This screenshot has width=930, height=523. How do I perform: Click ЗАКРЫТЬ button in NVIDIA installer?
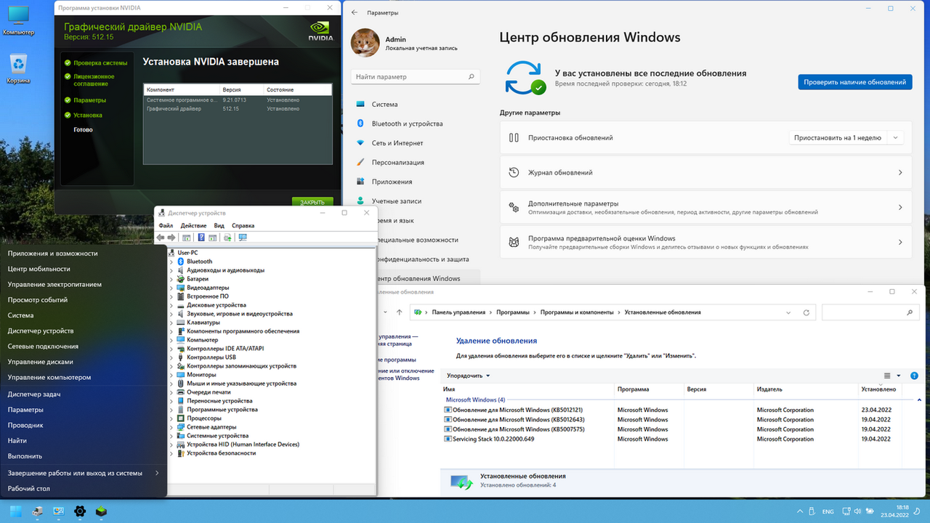[312, 202]
